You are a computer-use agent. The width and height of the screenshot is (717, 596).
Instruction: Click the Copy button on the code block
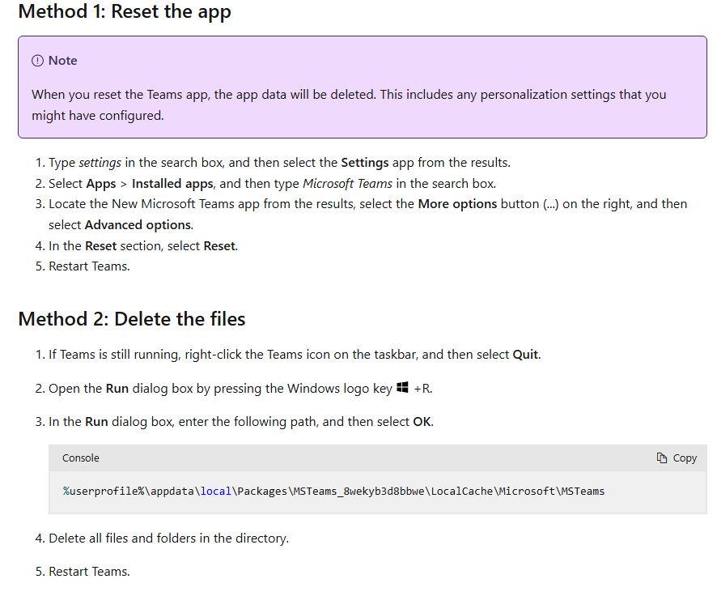(x=677, y=458)
